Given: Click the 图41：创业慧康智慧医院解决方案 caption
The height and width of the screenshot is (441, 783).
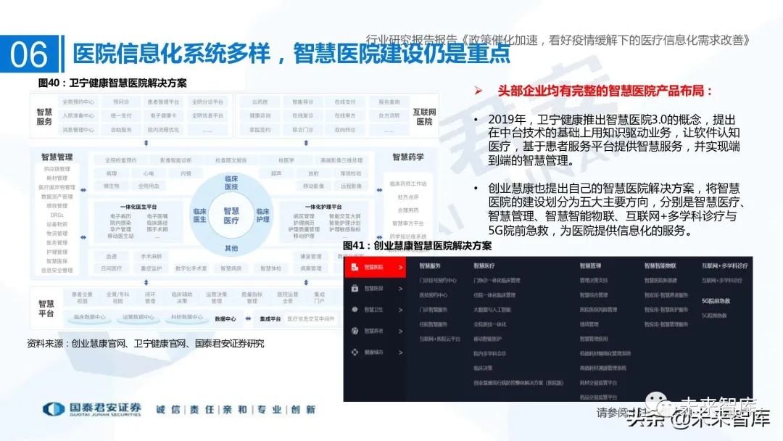Looking at the screenshot, I should (x=417, y=246).
